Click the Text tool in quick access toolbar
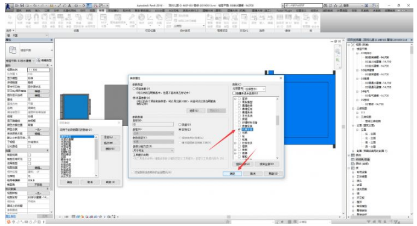417x226 pixels. [x=69, y=5]
